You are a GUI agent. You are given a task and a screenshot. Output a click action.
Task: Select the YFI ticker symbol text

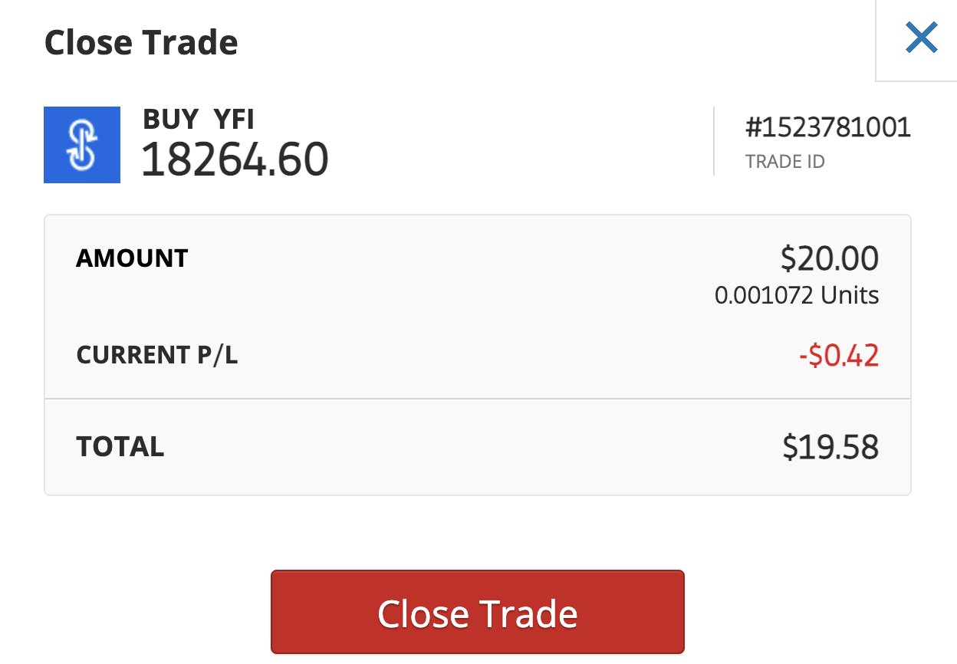click(233, 120)
